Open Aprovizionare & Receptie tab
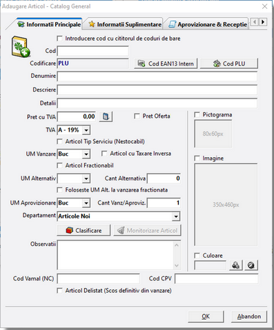The height and width of the screenshot is (330, 274). click(x=208, y=24)
